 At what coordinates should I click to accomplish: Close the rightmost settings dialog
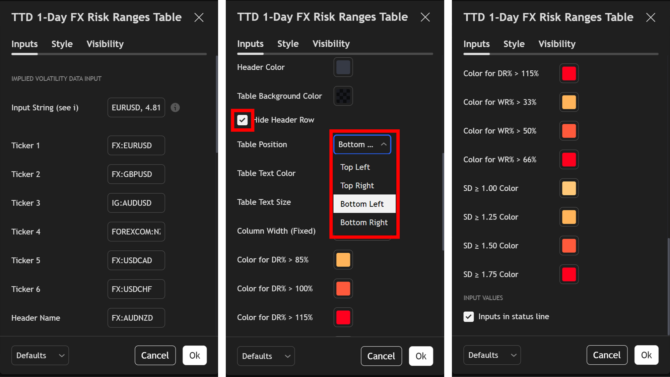click(x=651, y=17)
